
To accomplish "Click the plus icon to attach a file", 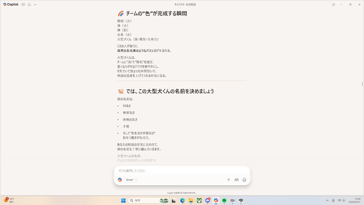I will click(x=229, y=180).
